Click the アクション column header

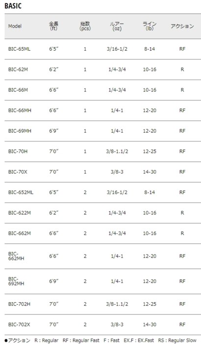pos(182,26)
